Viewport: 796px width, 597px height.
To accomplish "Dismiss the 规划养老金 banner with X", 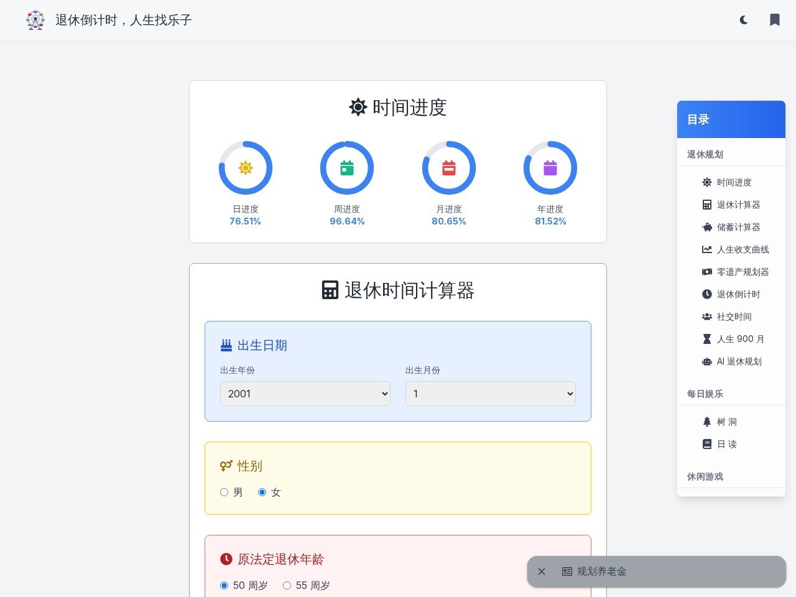I will pyautogui.click(x=542, y=572).
